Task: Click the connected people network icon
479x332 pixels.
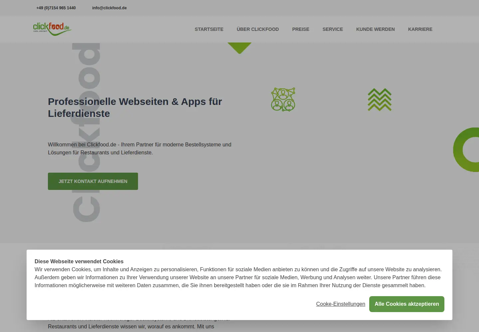Action: 283,100
